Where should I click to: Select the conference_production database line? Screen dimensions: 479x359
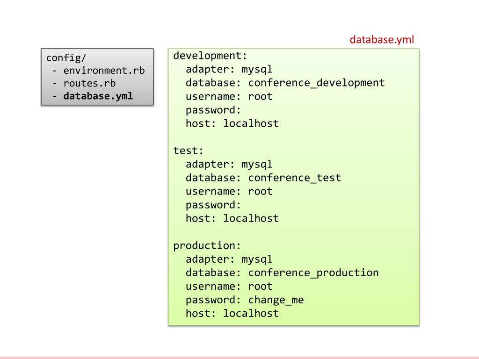(282, 273)
